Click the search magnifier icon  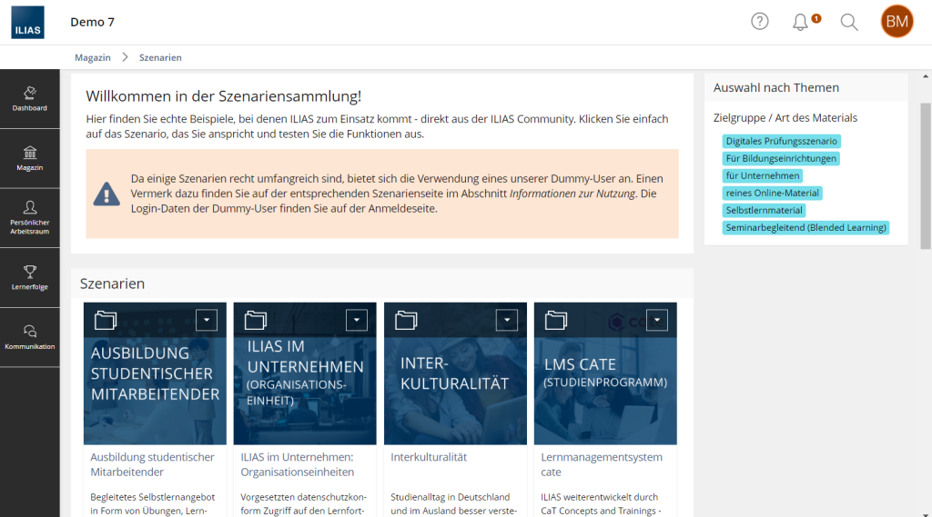(x=849, y=22)
